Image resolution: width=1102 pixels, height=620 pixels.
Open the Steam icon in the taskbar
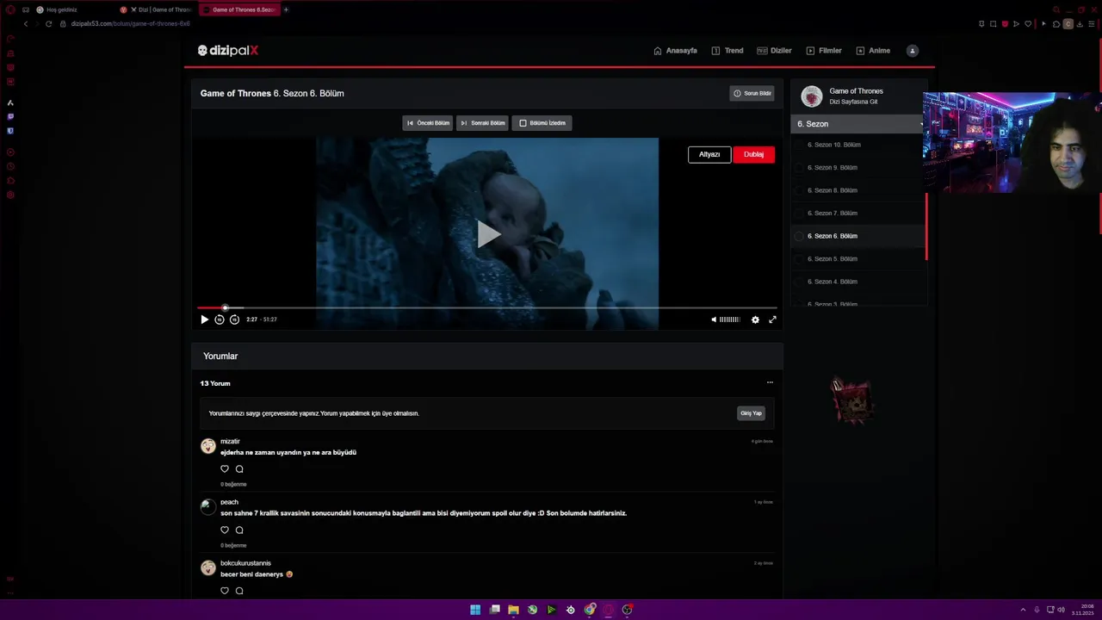570,610
